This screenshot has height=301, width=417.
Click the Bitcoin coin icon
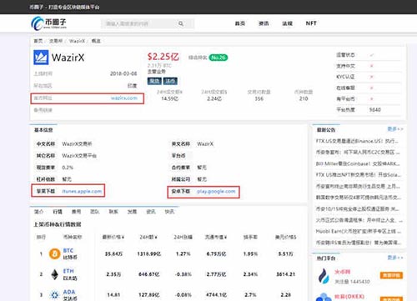(x=54, y=253)
